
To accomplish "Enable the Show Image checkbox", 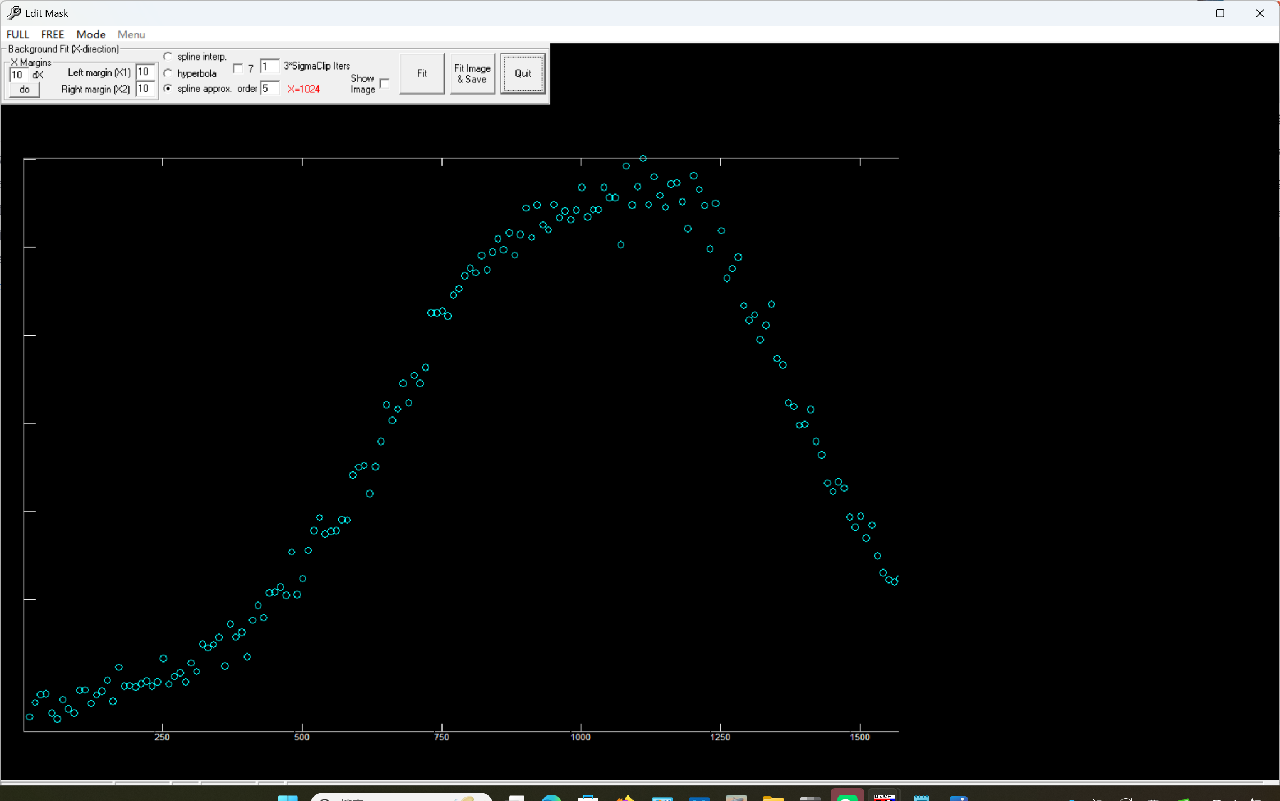I will click(385, 84).
